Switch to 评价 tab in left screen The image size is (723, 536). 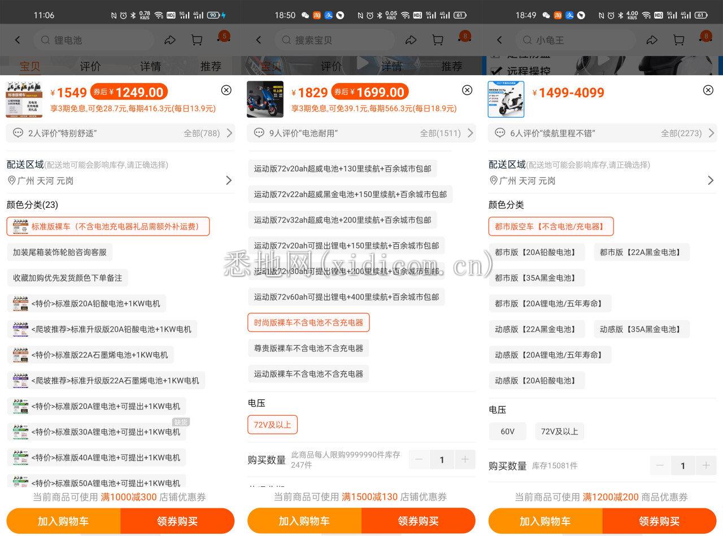(x=90, y=66)
